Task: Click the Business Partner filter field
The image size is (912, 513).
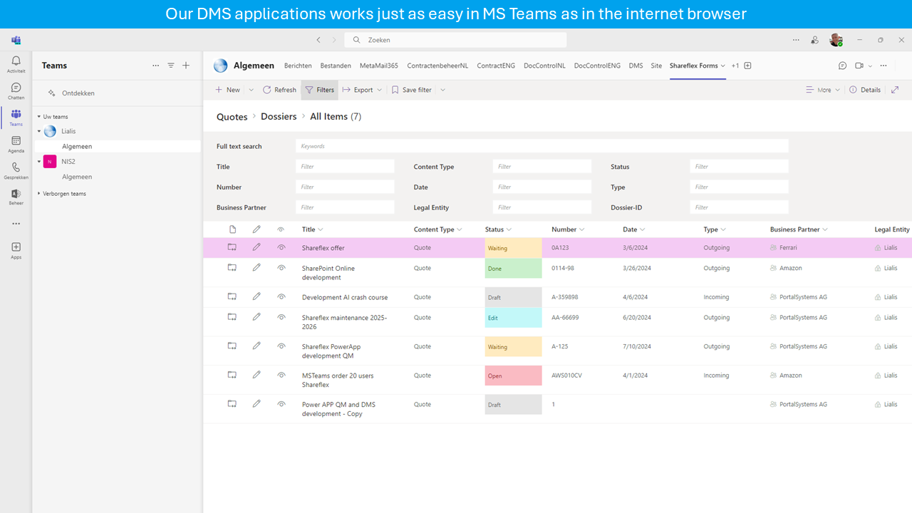Action: [x=345, y=207]
